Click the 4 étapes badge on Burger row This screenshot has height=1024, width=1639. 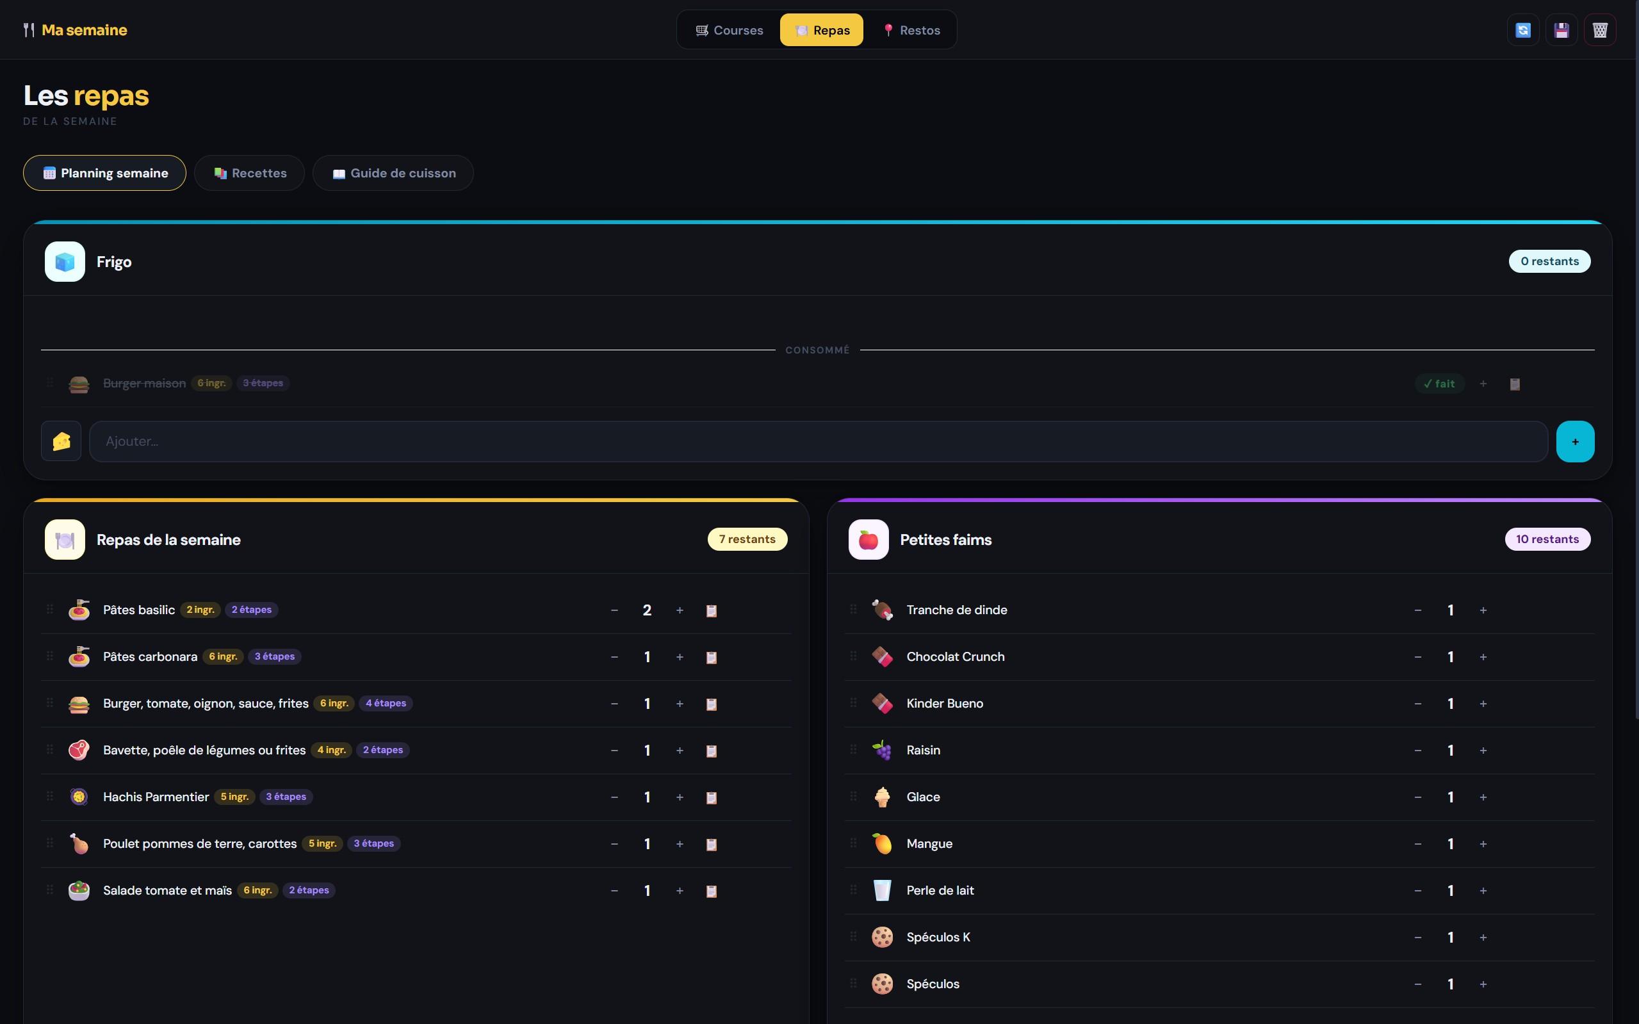coord(386,704)
